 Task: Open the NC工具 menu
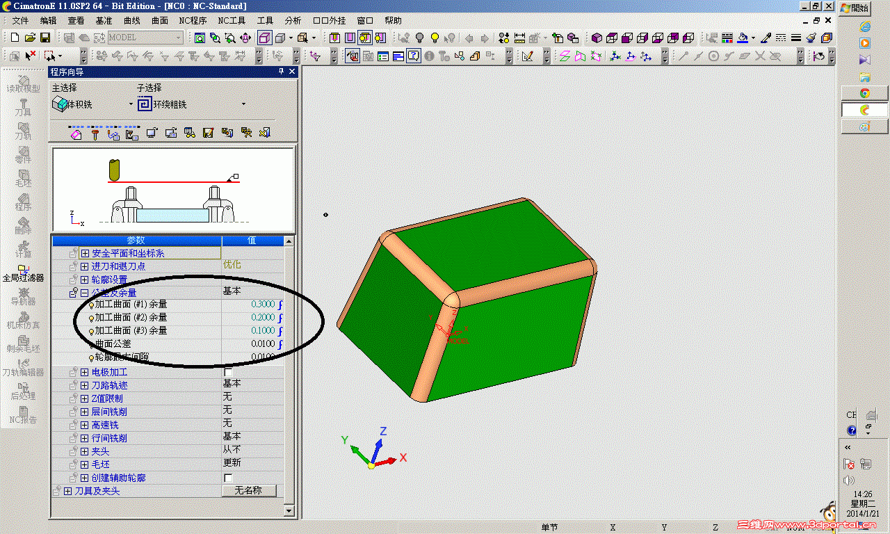pyautogui.click(x=232, y=21)
